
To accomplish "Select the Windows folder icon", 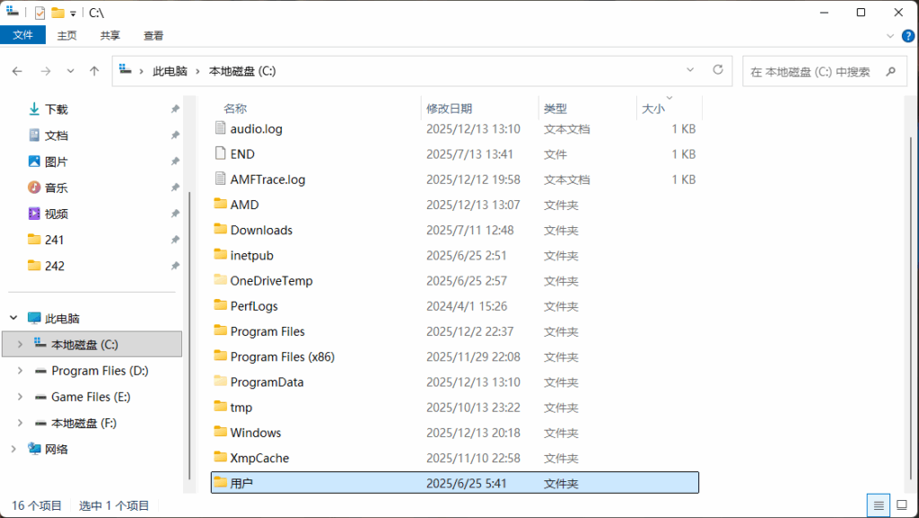I will (221, 432).
